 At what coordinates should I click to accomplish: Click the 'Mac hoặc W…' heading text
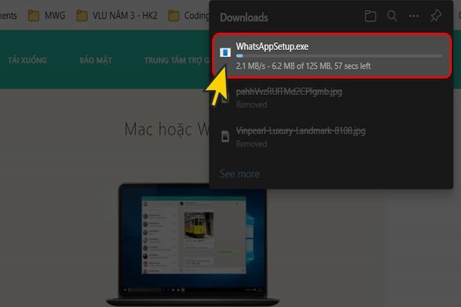click(167, 129)
